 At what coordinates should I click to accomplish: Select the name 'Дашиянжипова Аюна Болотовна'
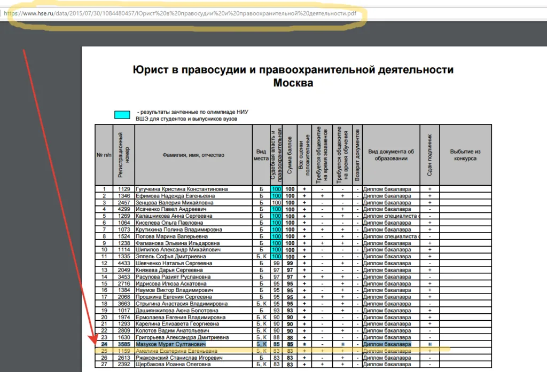[x=177, y=310]
